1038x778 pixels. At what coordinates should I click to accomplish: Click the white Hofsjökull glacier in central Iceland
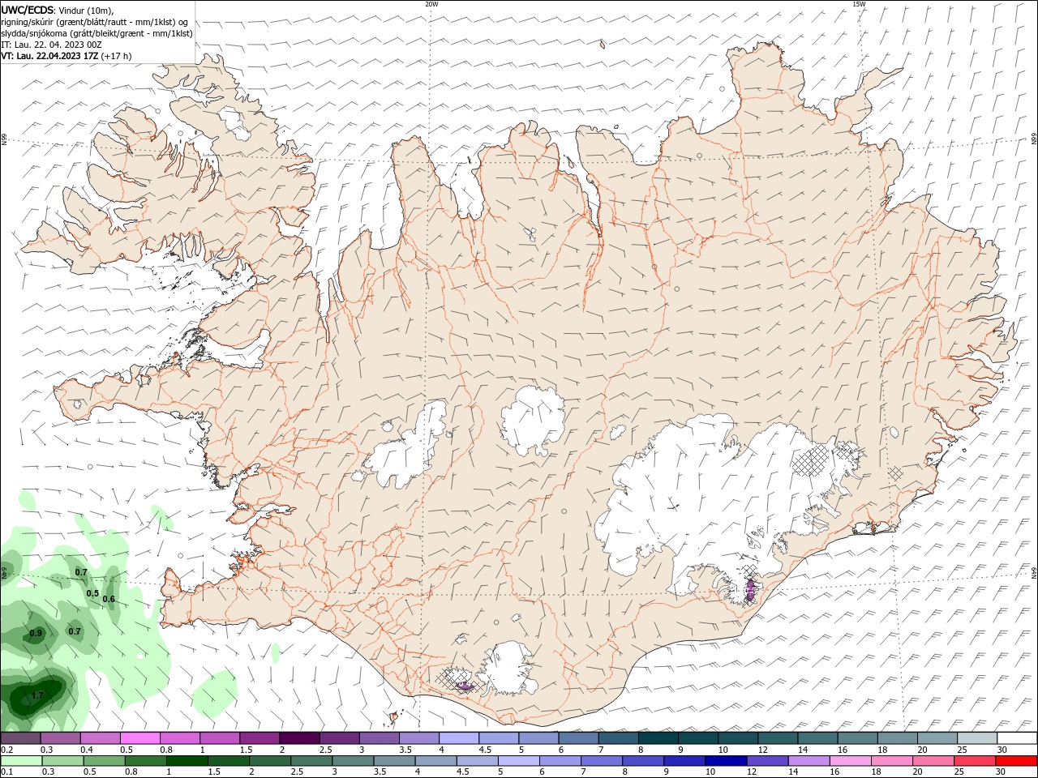pos(533,421)
